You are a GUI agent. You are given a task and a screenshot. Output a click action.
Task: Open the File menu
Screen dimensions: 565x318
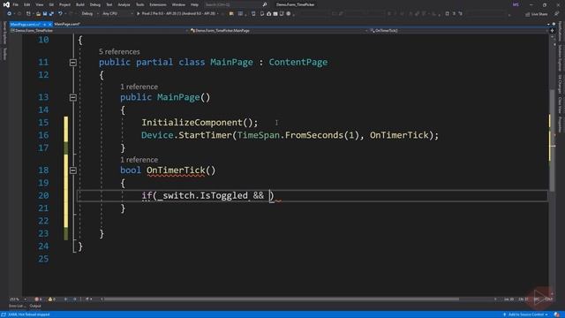[x=16, y=4]
